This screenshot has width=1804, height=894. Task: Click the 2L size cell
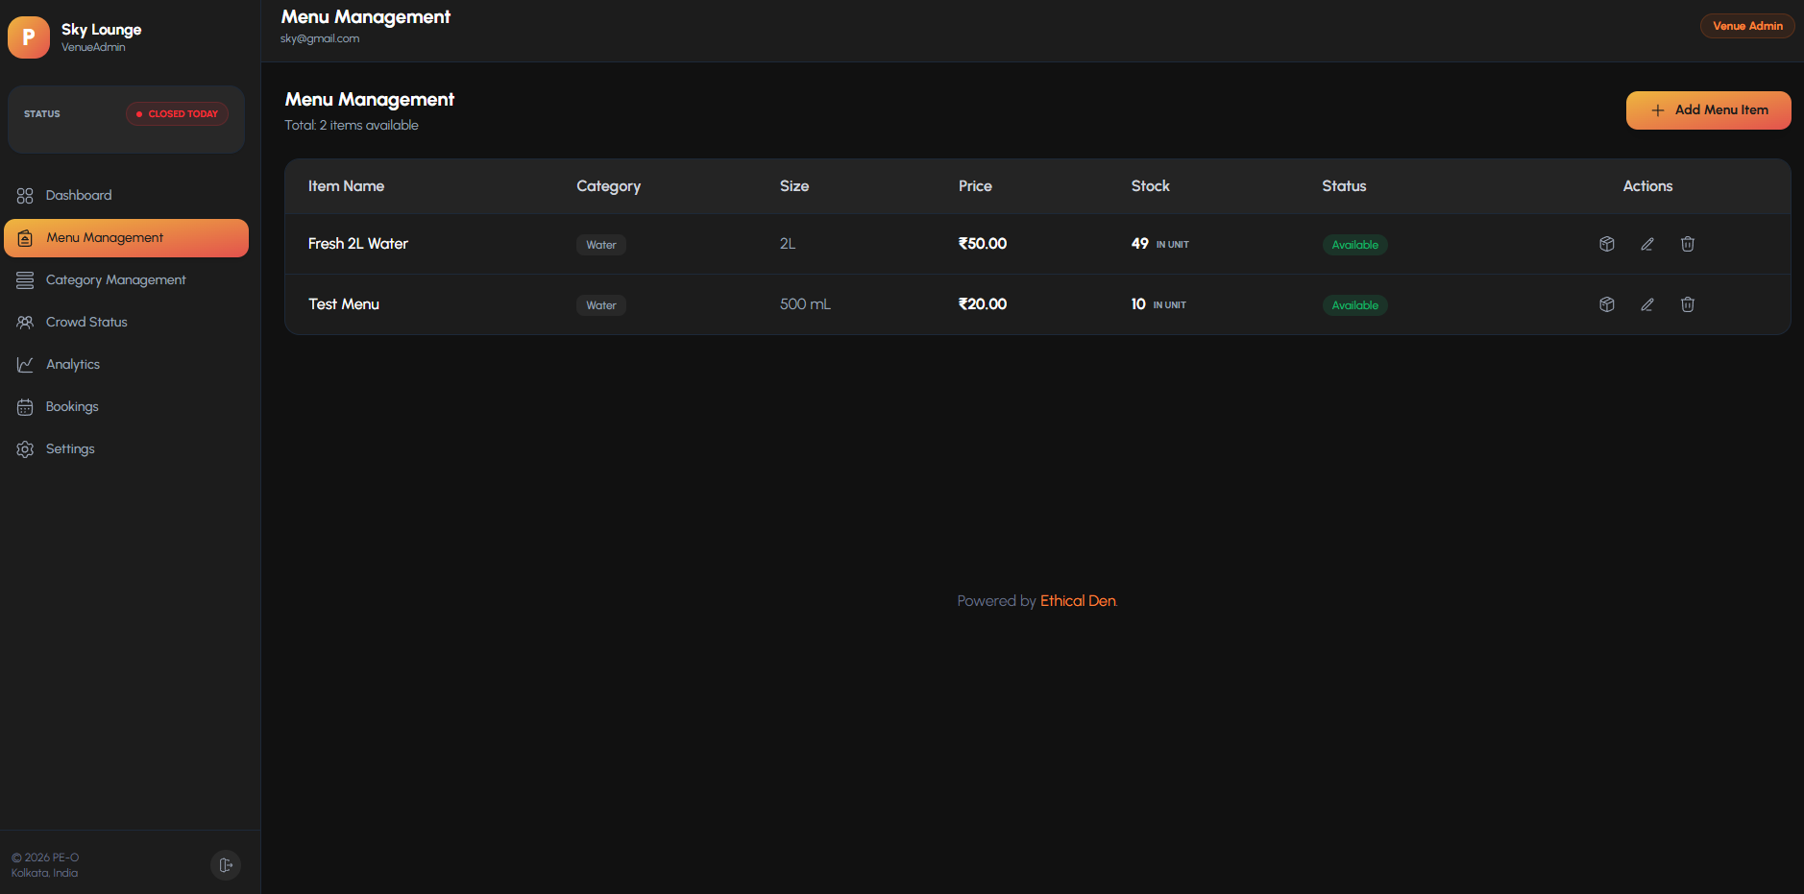pos(788,244)
